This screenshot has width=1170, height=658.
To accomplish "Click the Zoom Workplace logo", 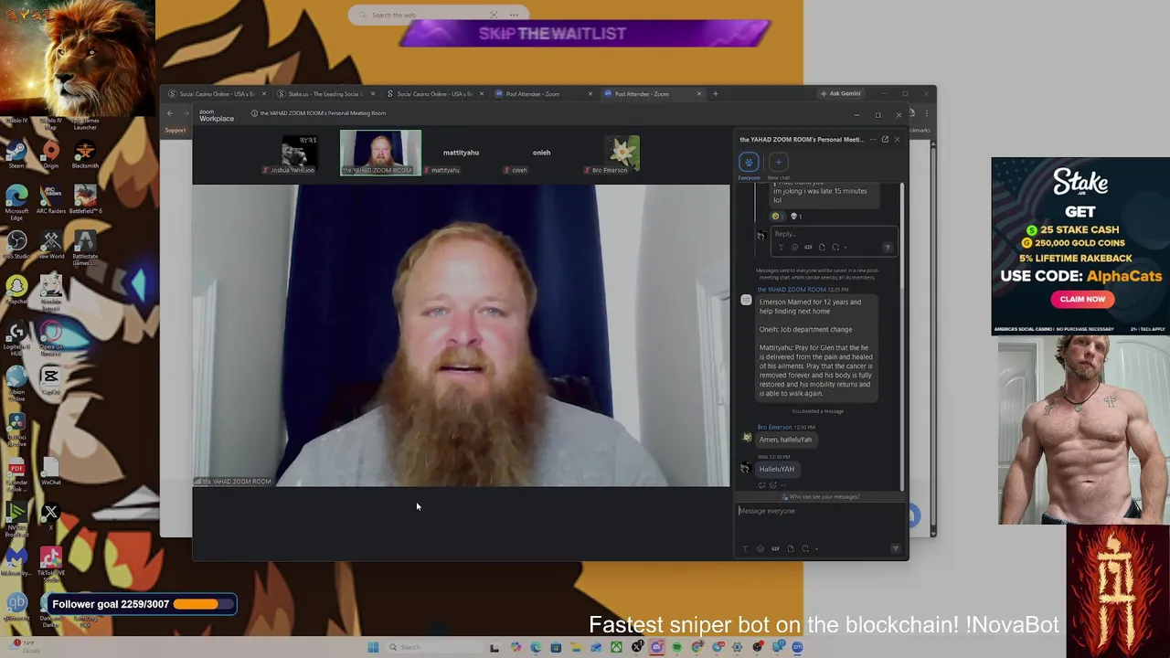I will pos(217,115).
